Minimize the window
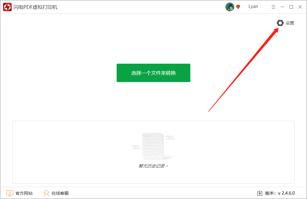The image size is (307, 199). coord(282,7)
